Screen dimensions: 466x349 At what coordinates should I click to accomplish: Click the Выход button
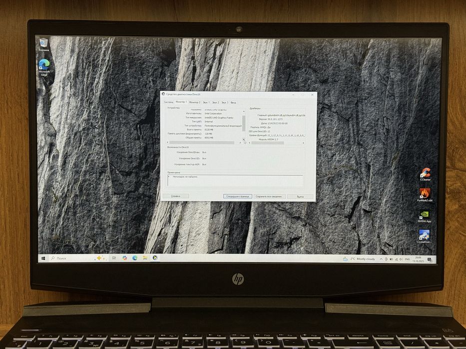(x=300, y=196)
